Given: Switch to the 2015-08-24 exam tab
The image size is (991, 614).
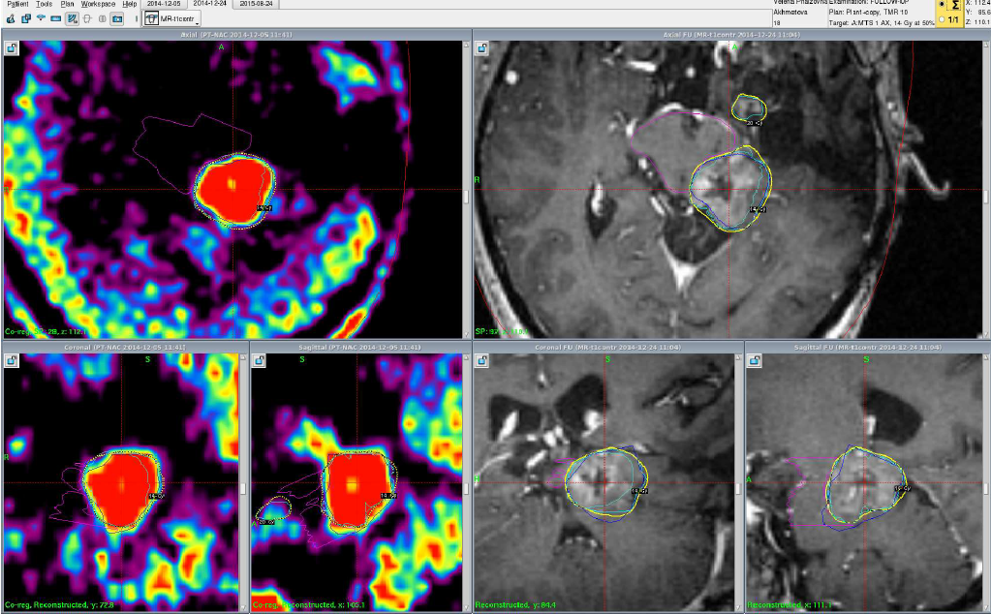Looking at the screenshot, I should tap(257, 4).
